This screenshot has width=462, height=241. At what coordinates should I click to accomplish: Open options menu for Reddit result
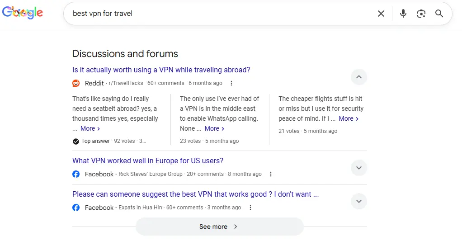231,83
